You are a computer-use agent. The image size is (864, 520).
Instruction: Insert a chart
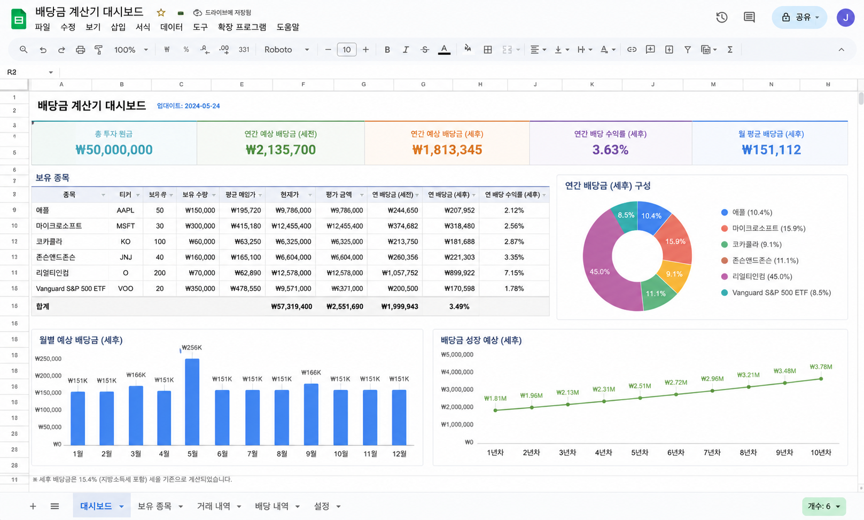coord(669,50)
